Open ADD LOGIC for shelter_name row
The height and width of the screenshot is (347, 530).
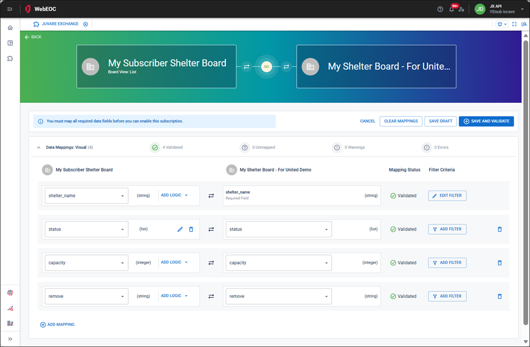(x=174, y=195)
